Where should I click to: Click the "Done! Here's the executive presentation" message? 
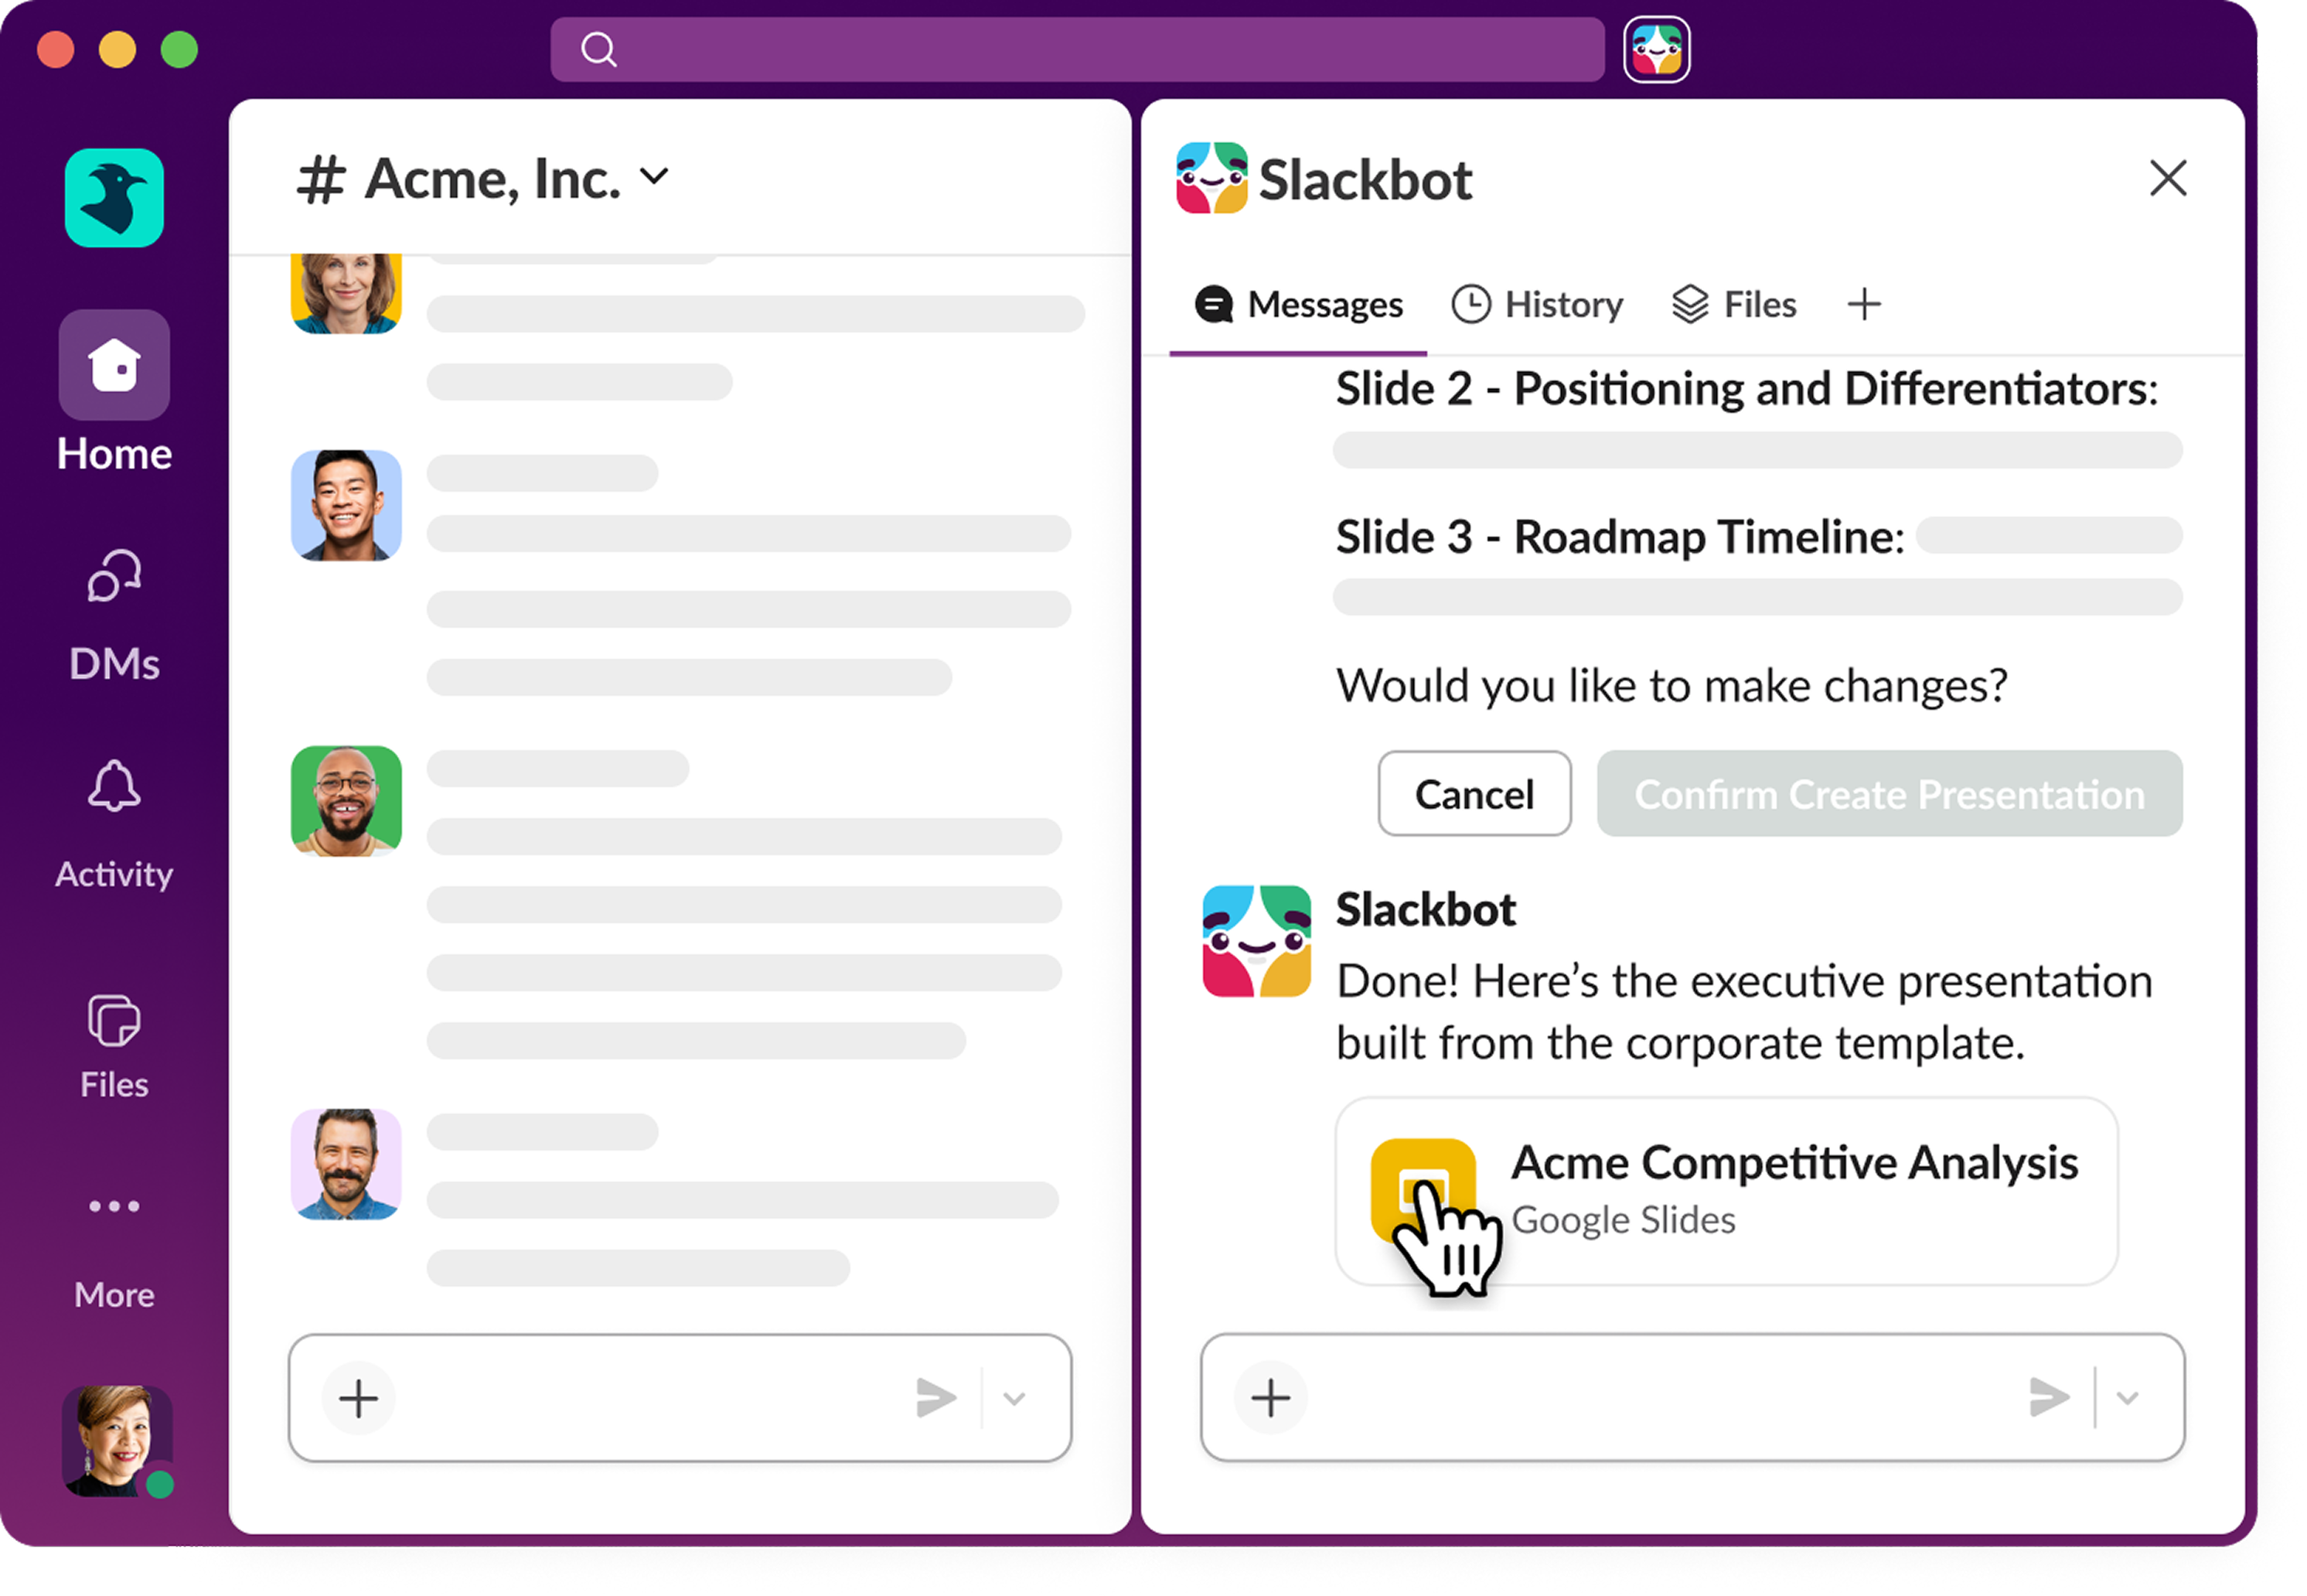coord(1744,1011)
